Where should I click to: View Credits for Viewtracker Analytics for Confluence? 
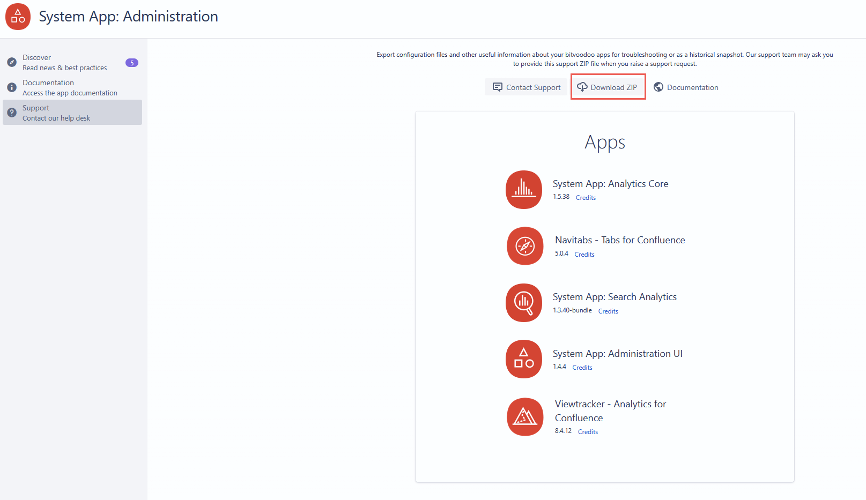pyautogui.click(x=588, y=432)
